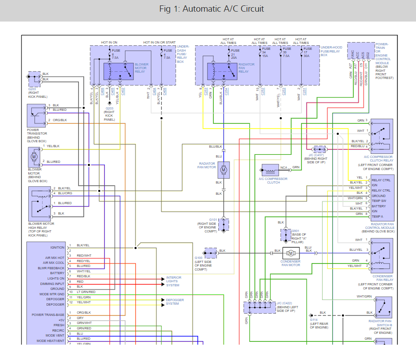Select the 'POWER TRANS-BASE' pin label
The width and height of the screenshot is (416, 359).
pos(48,315)
